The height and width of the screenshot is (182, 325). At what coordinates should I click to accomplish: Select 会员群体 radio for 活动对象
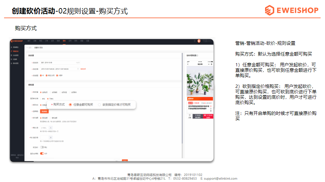70,92
